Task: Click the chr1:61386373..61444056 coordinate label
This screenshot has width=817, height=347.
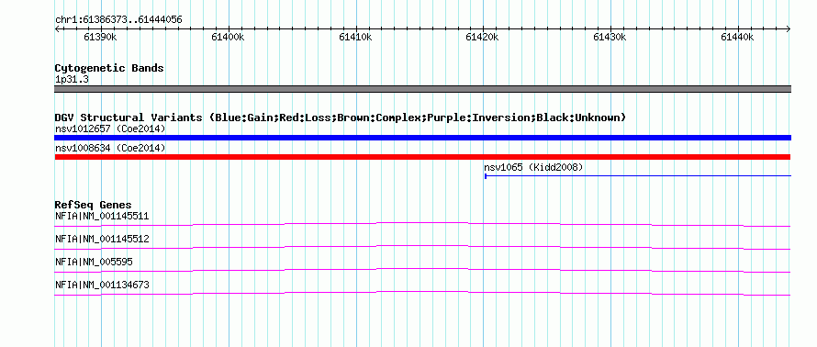Action: (x=118, y=20)
